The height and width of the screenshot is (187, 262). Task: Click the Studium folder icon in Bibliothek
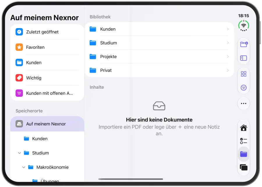(93, 43)
